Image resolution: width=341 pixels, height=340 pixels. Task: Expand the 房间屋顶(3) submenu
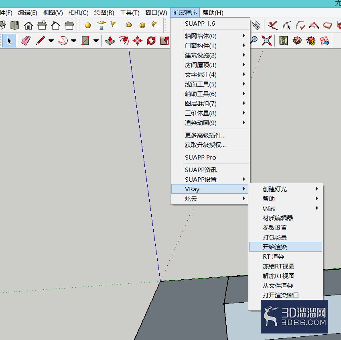[210, 65]
